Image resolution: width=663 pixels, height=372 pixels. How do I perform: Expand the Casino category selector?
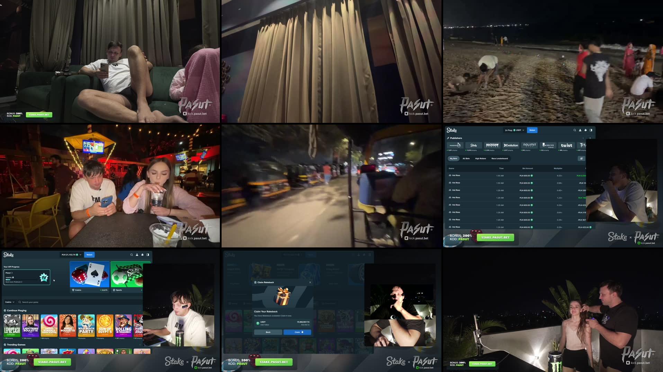pyautogui.click(x=10, y=302)
